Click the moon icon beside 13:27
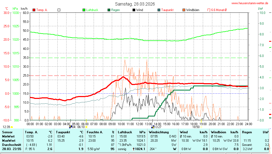Screen dimensions: 272x154 point(153,127)
